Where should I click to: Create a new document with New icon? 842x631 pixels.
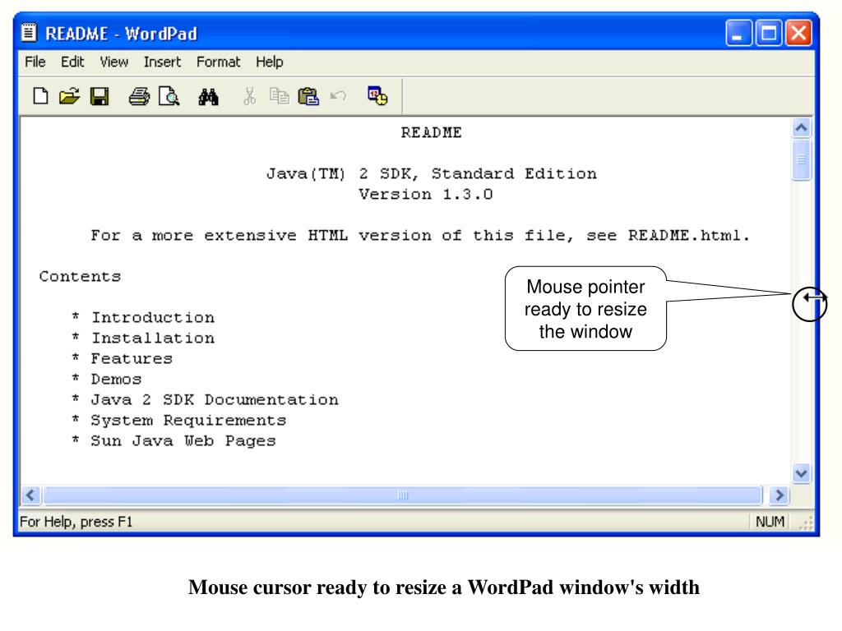tap(40, 97)
